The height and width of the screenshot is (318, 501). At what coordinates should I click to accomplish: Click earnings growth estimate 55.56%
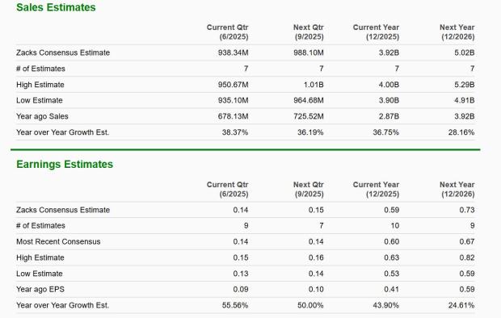(x=235, y=305)
